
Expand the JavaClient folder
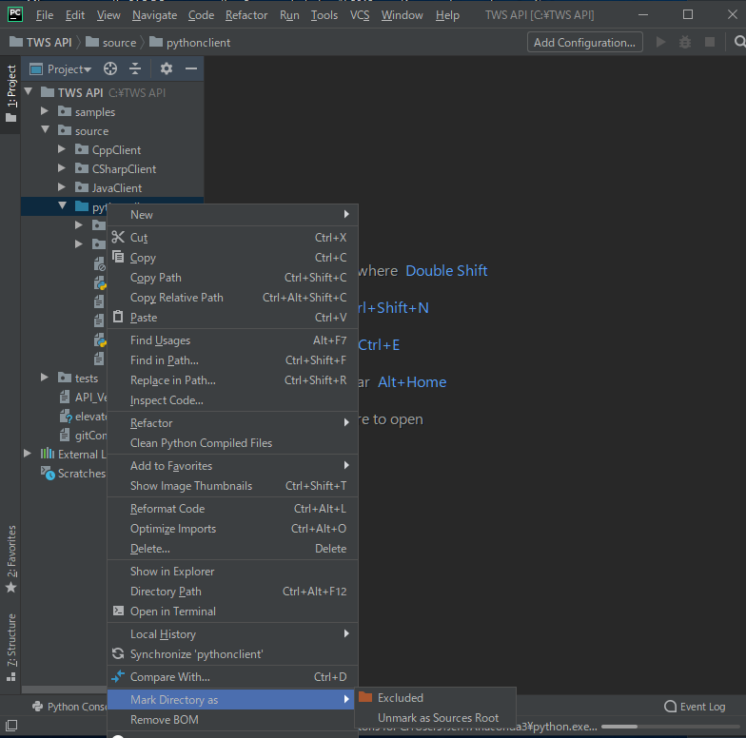pos(62,186)
